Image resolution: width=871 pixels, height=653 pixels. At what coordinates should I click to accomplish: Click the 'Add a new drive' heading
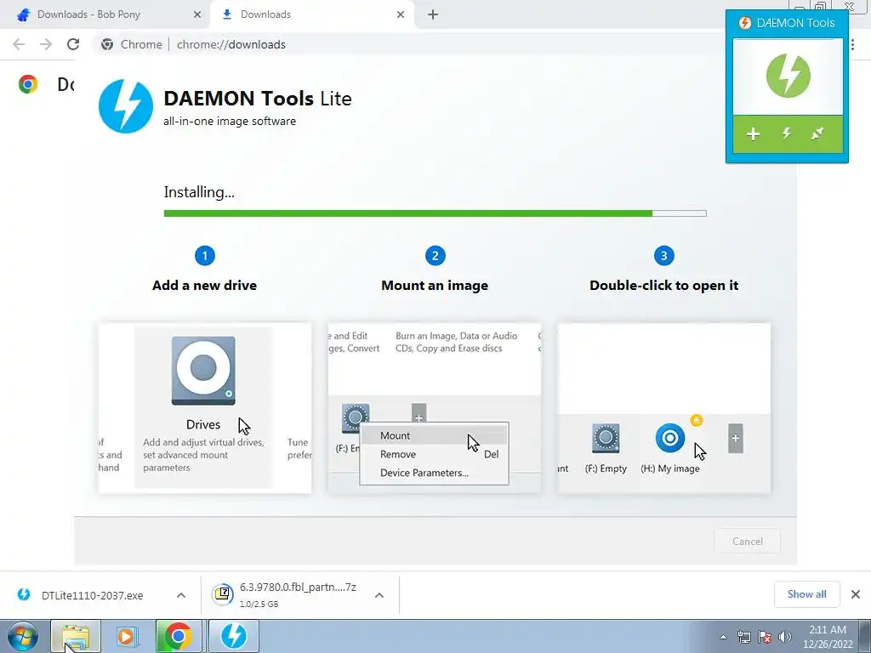point(204,286)
